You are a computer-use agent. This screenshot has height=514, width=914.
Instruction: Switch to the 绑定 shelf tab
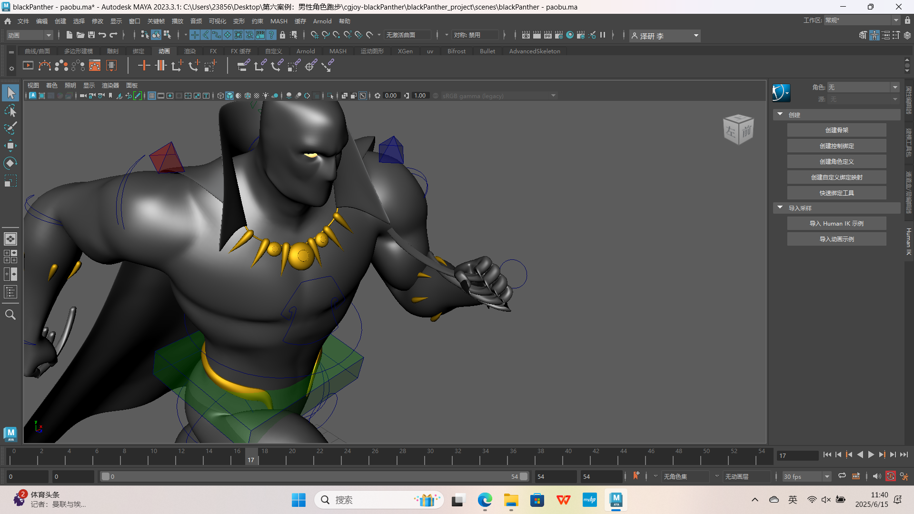(x=139, y=51)
